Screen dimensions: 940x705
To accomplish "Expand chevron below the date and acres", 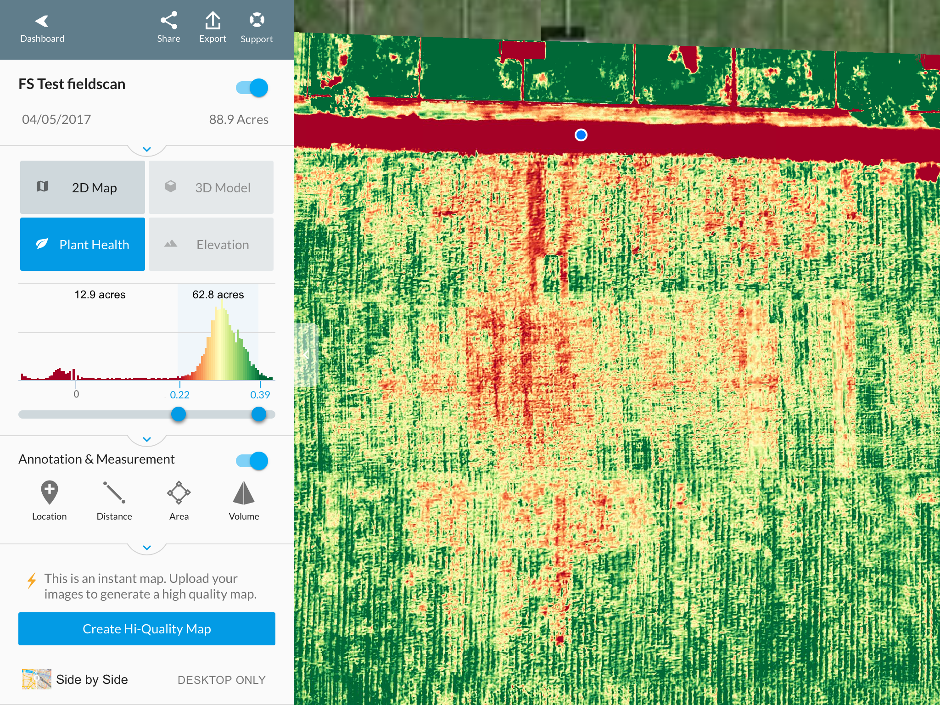I will pos(147,150).
